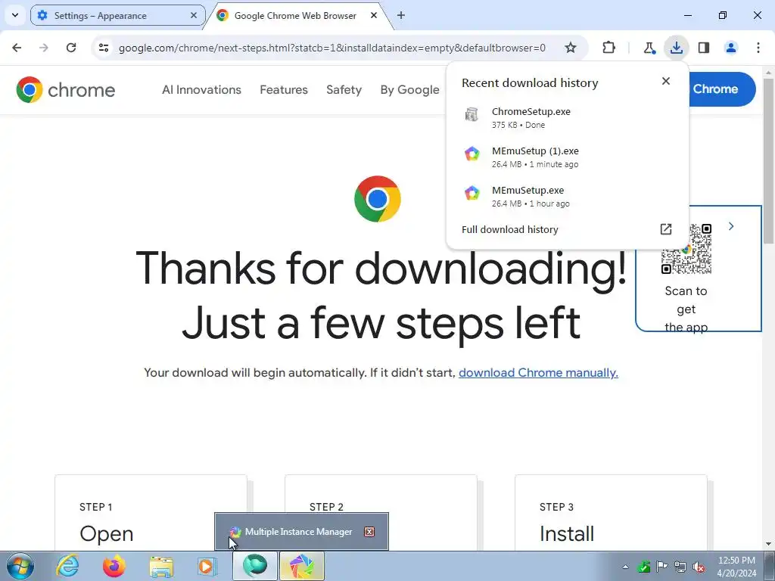Image resolution: width=775 pixels, height=581 pixels.
Task: Add a new tab
Action: pyautogui.click(x=401, y=15)
